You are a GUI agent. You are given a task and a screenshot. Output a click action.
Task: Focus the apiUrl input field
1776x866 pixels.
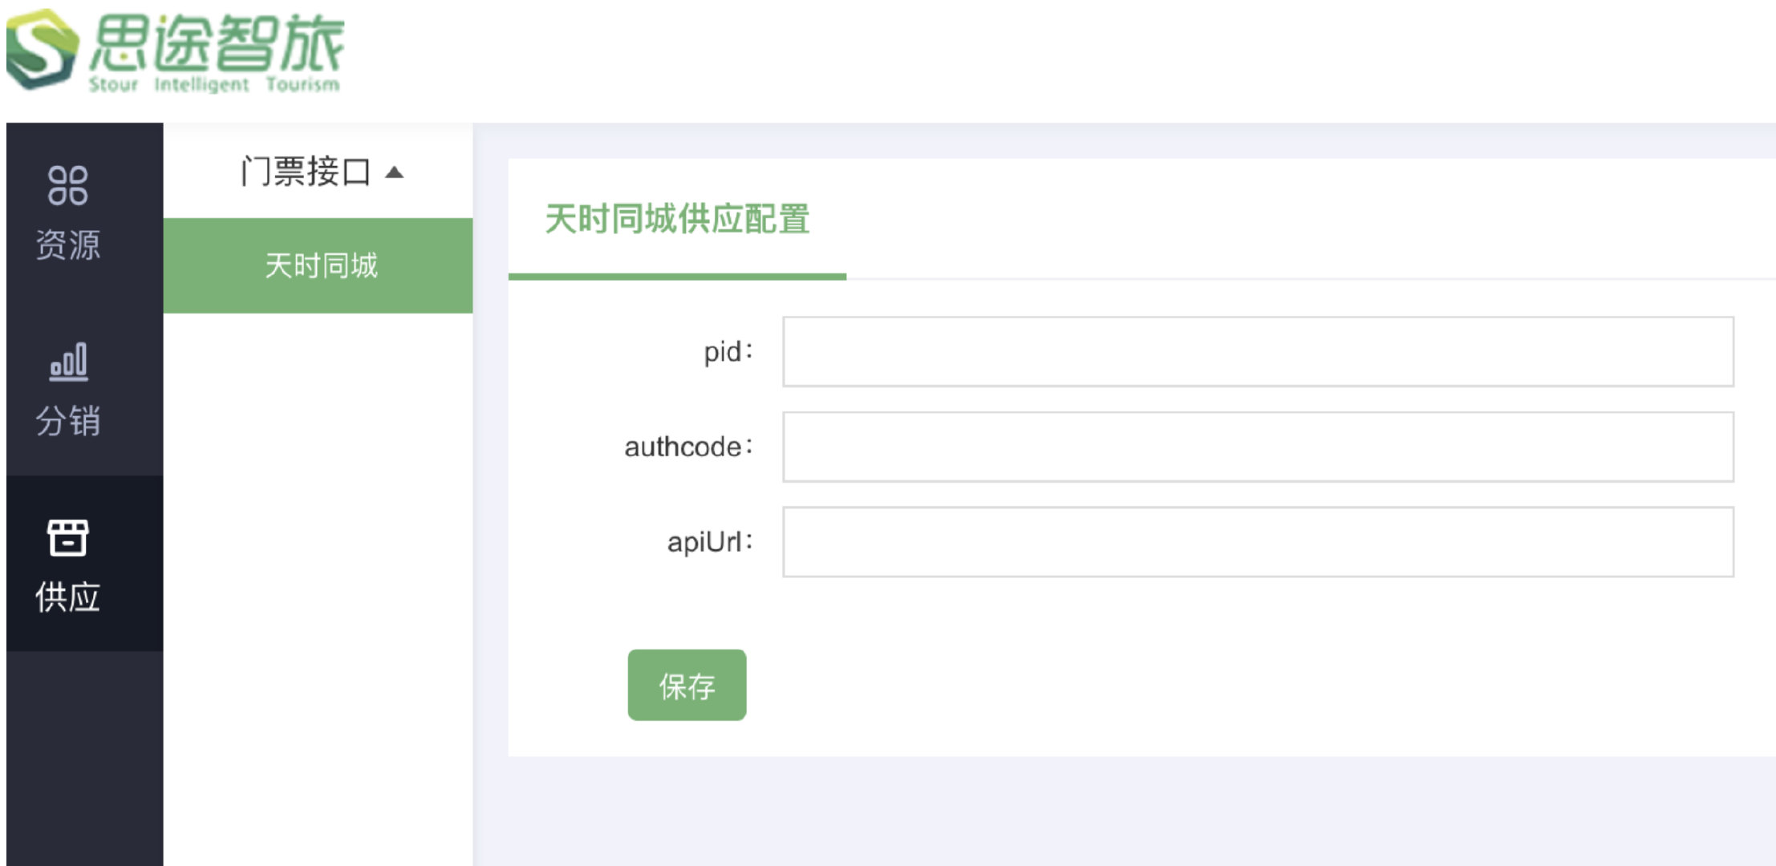(x=1258, y=541)
